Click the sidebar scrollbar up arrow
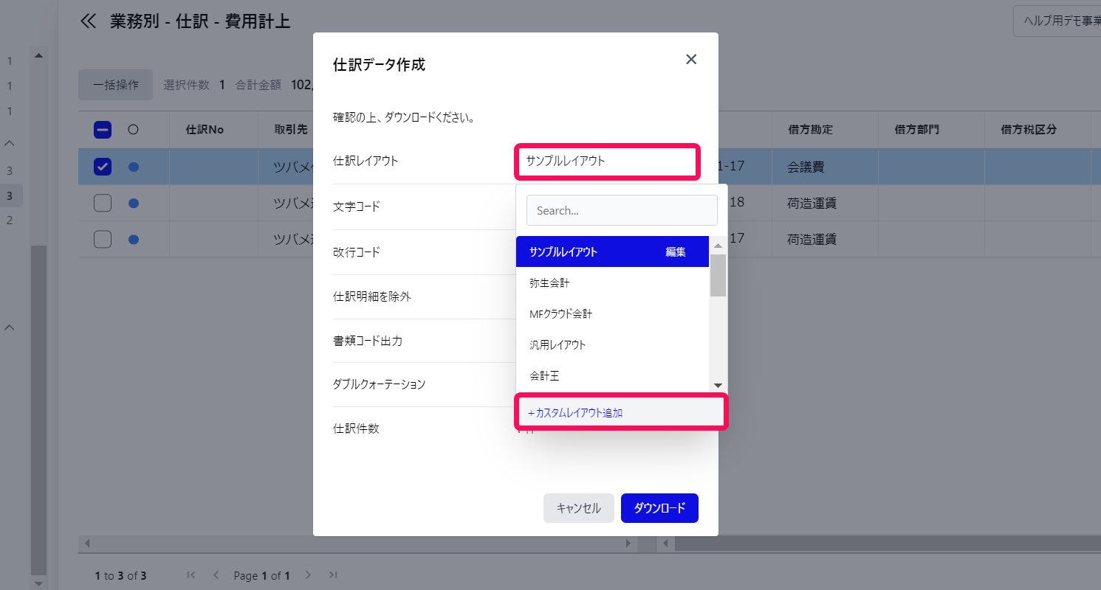Image resolution: width=1101 pixels, height=590 pixels. coord(38,55)
